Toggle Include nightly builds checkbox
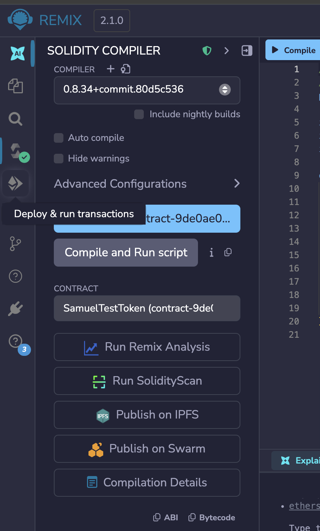320x531 pixels. click(x=139, y=114)
